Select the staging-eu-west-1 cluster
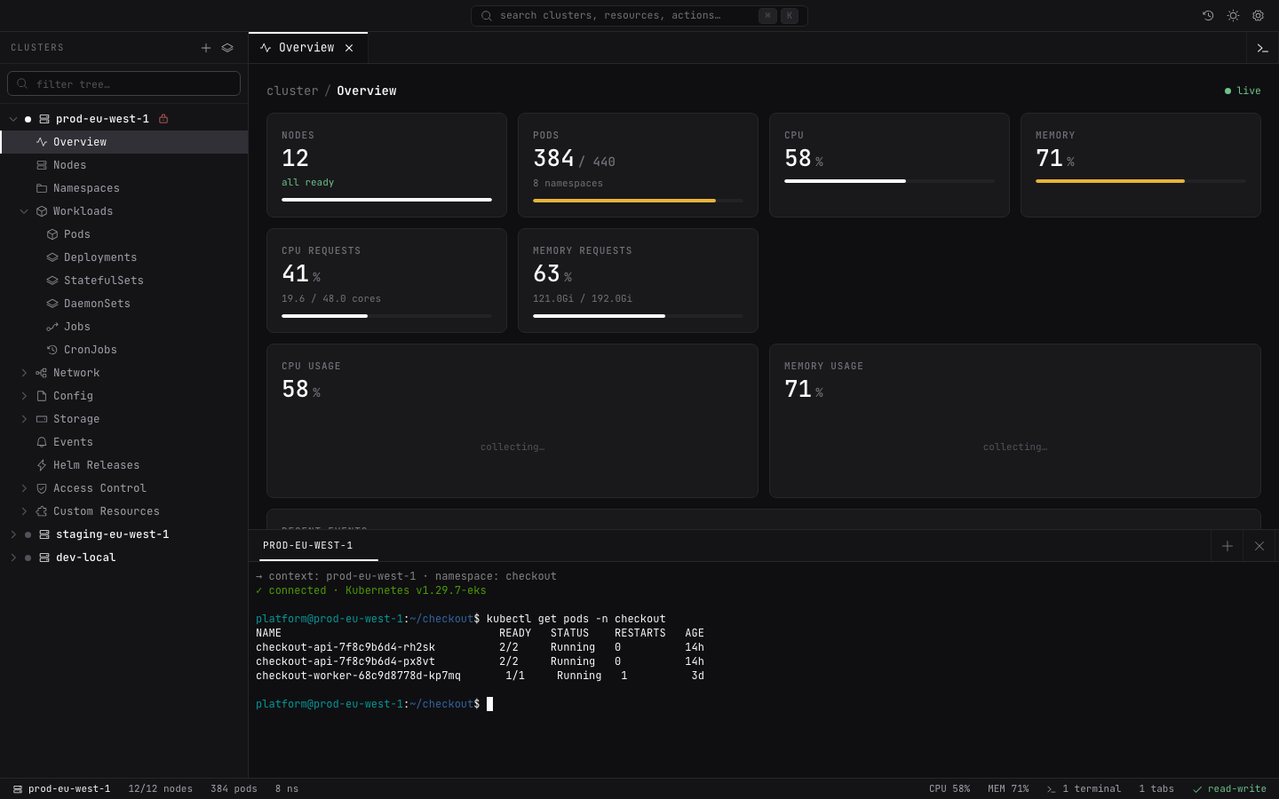This screenshot has height=799, width=1279. click(x=123, y=534)
